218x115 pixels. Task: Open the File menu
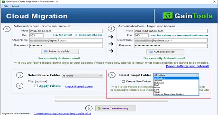tap(6, 6)
